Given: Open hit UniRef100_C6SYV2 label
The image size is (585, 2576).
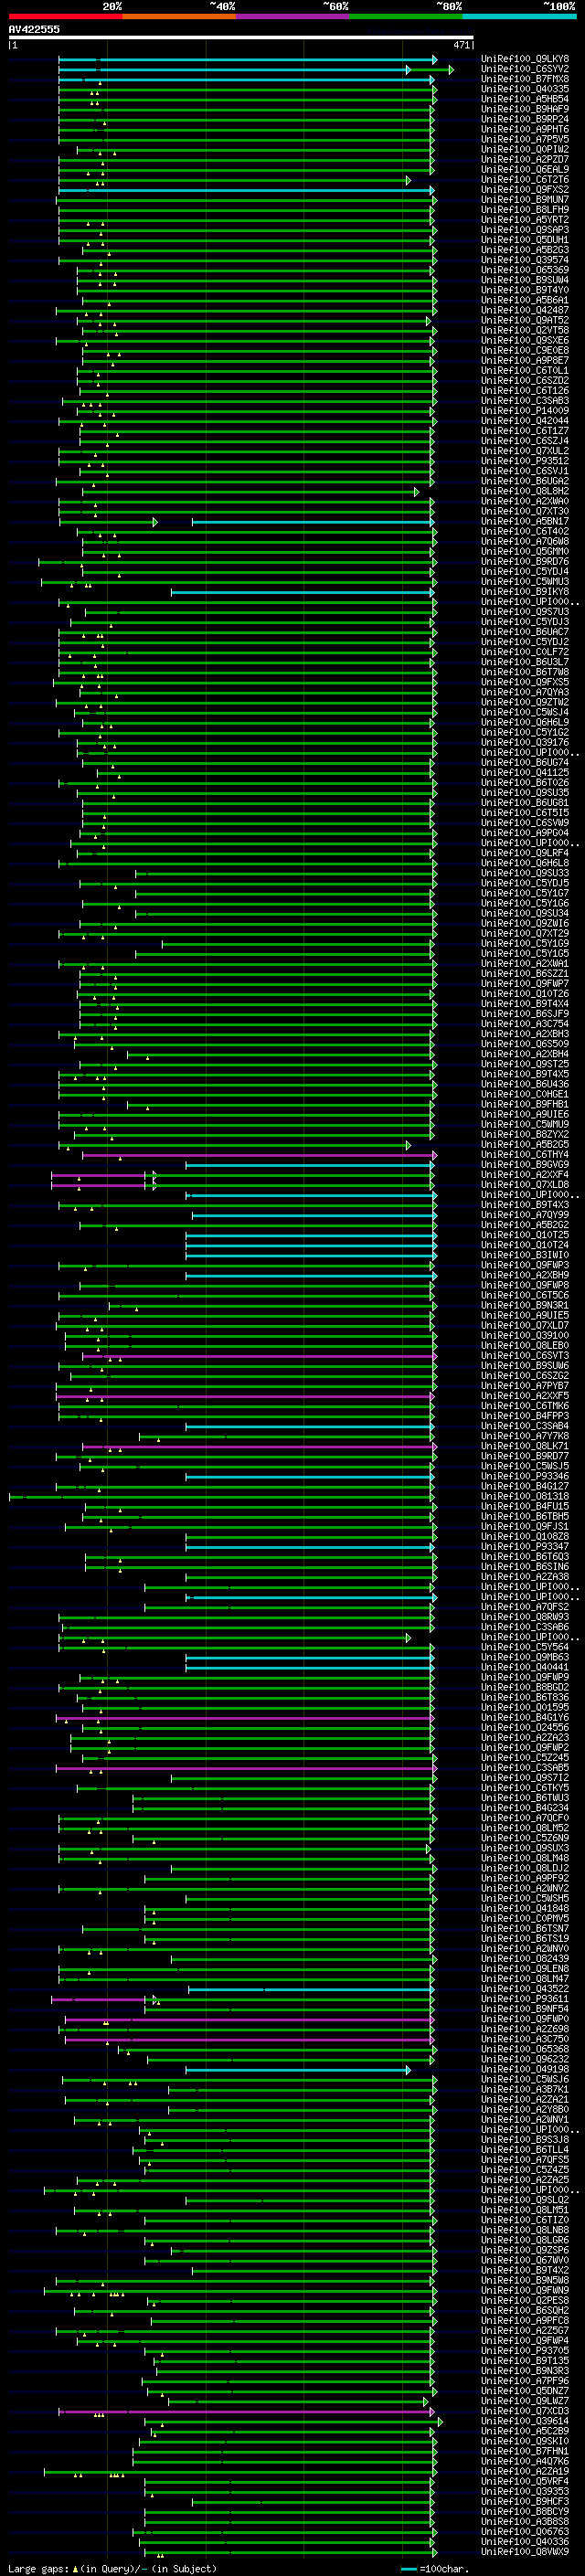Looking at the screenshot, I should point(525,69).
